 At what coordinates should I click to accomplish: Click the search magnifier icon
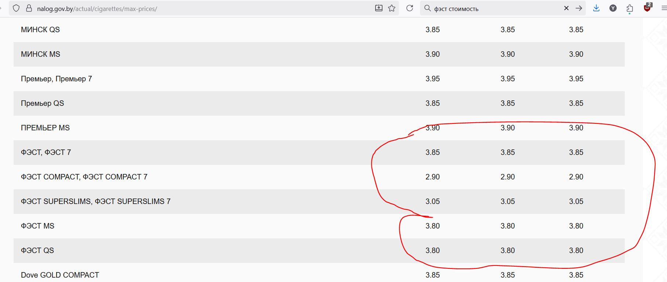[x=427, y=8]
